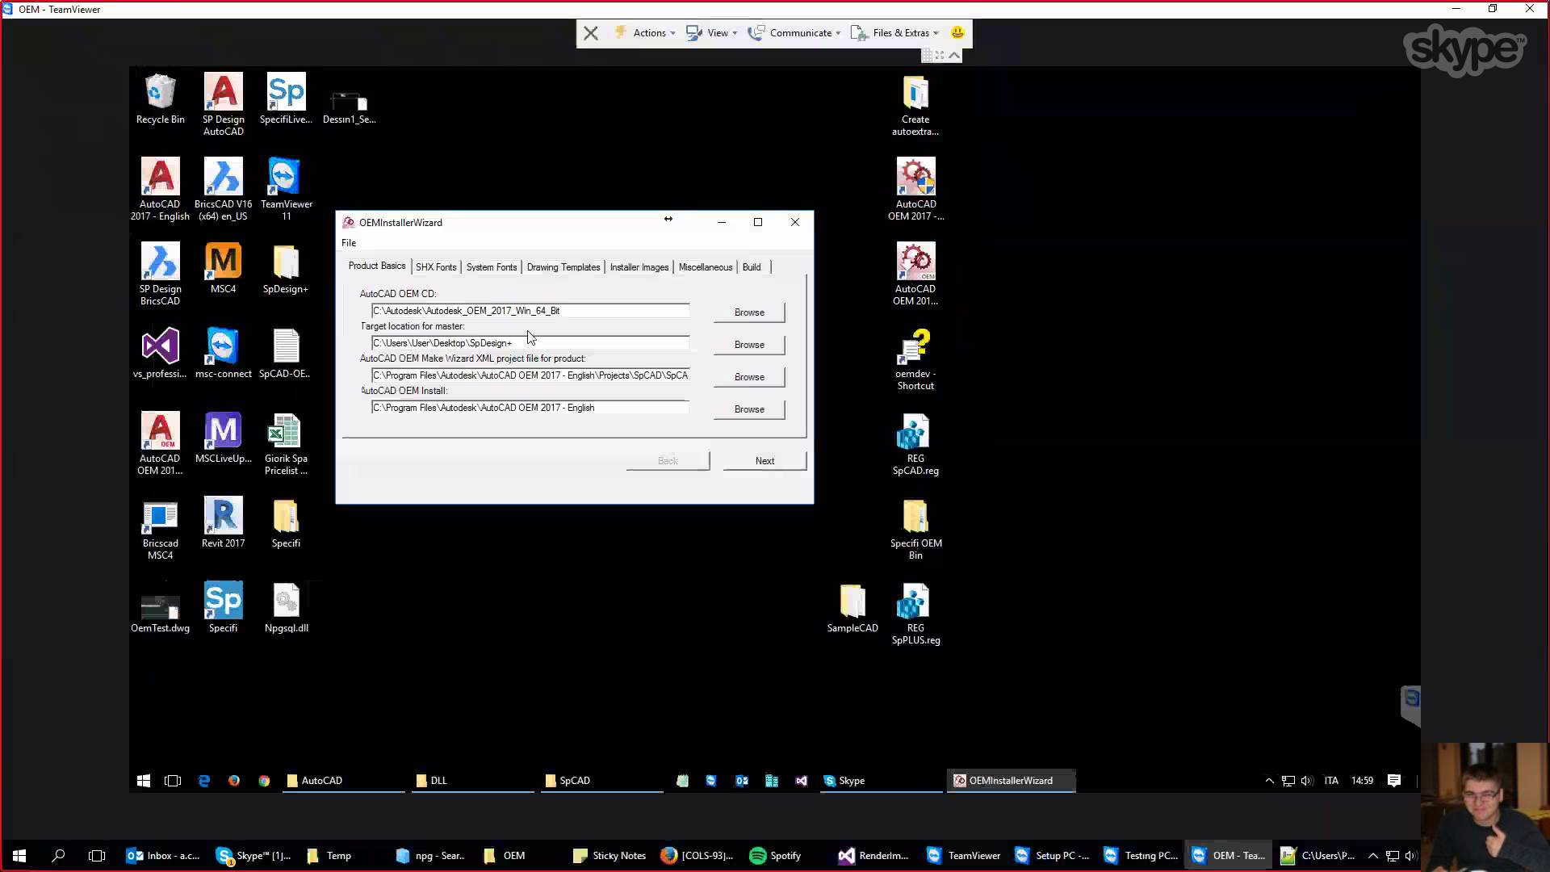Select the Bricscad MSC4 desktop icon
The height and width of the screenshot is (872, 1550).
click(160, 529)
